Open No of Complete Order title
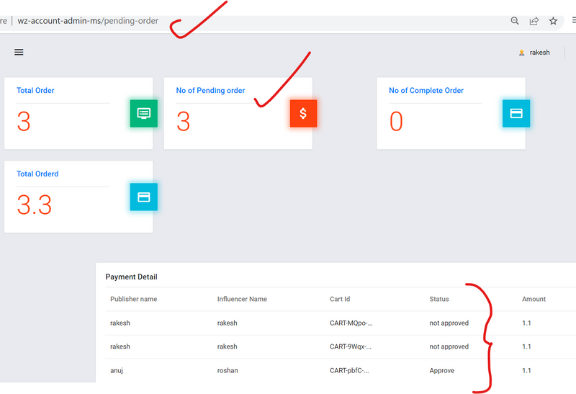 (x=426, y=91)
